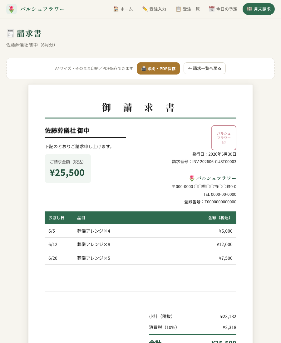Click the money icon in 月末請求 button
The height and width of the screenshot is (343, 281).
tap(249, 9)
